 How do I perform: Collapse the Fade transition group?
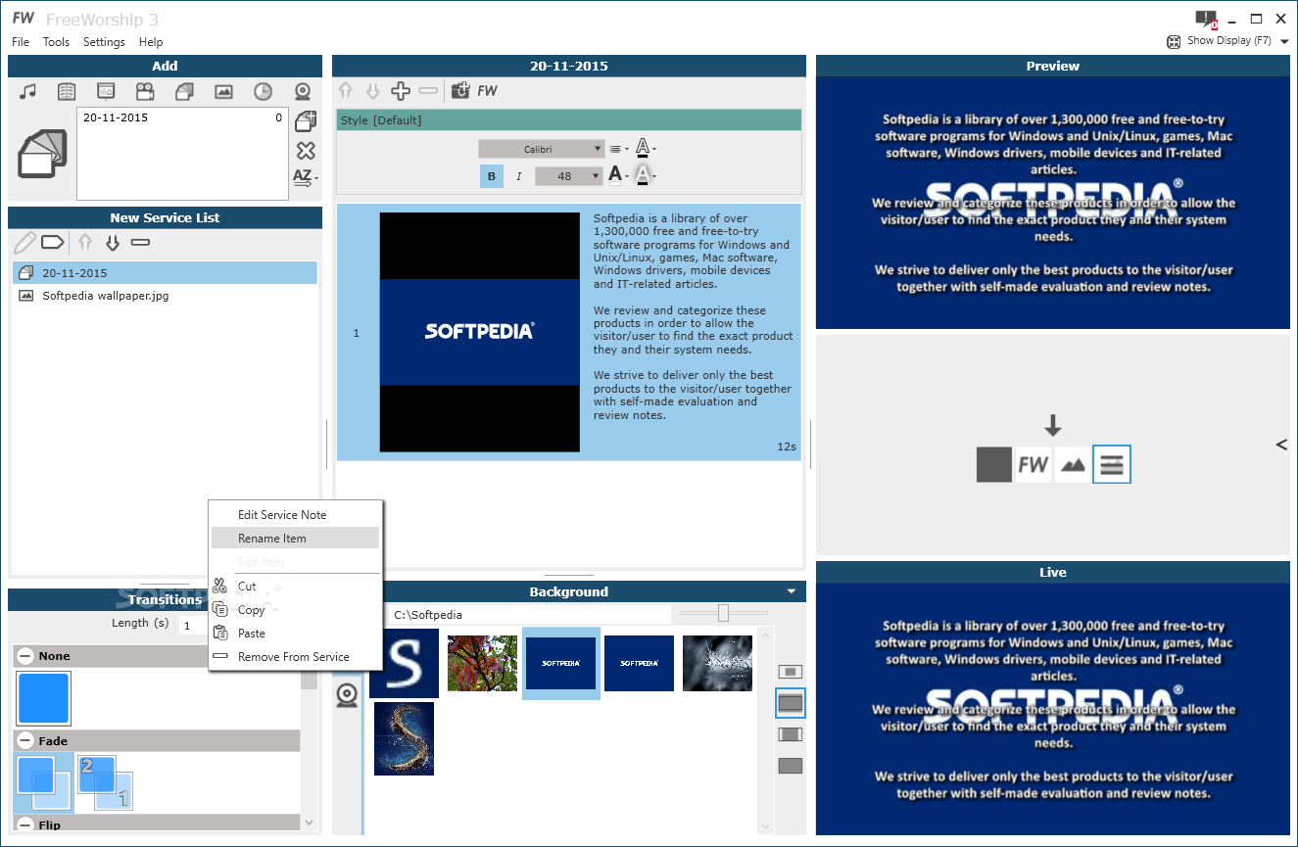(x=25, y=741)
